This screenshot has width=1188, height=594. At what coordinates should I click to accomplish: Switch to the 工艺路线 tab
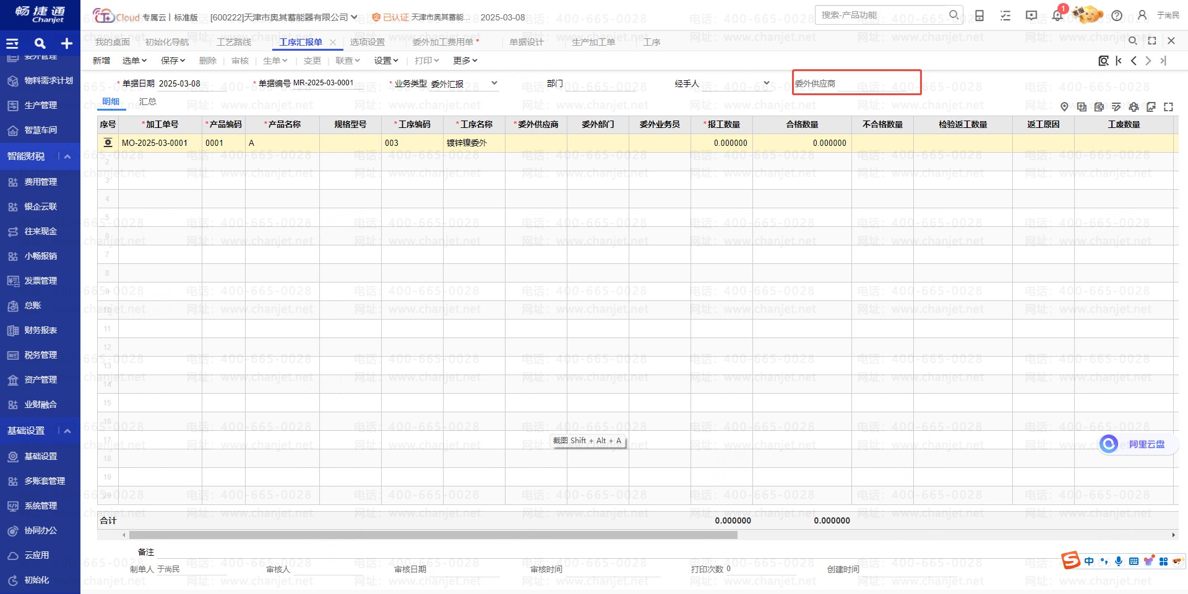pos(234,42)
